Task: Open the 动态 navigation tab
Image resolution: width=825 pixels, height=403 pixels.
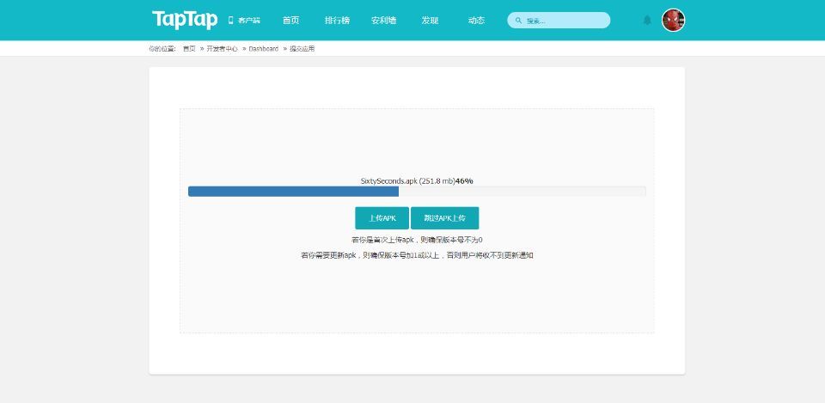Action: point(476,21)
